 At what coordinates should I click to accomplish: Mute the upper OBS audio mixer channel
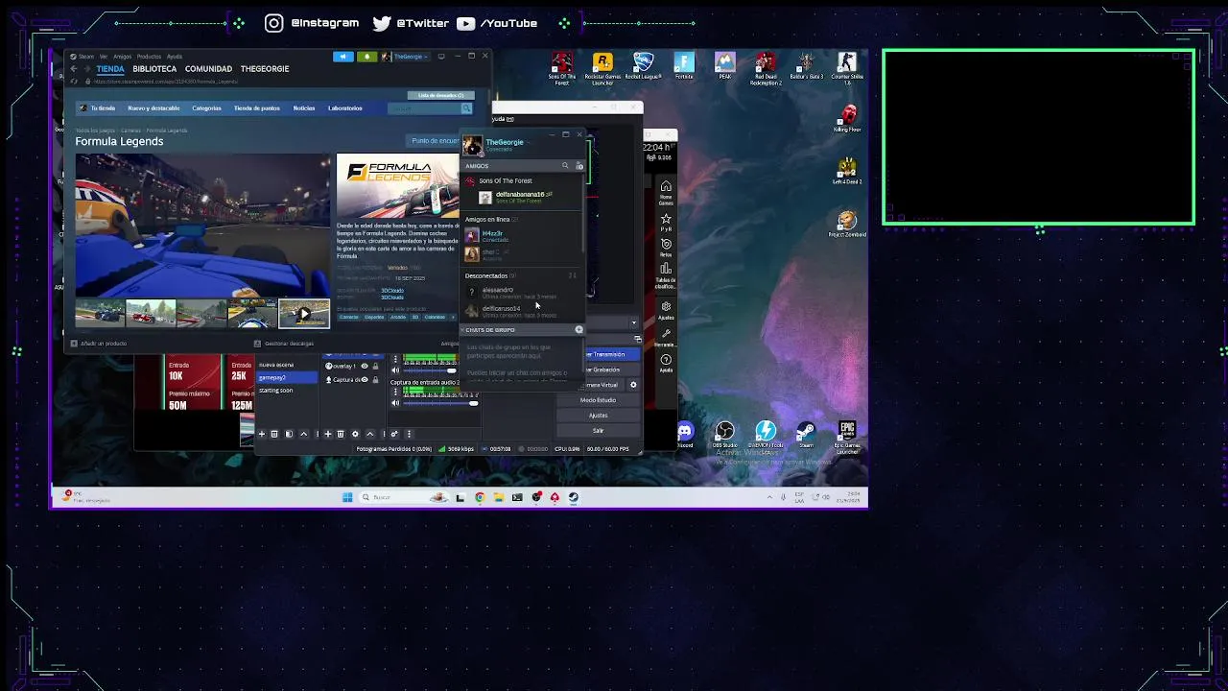pos(395,370)
